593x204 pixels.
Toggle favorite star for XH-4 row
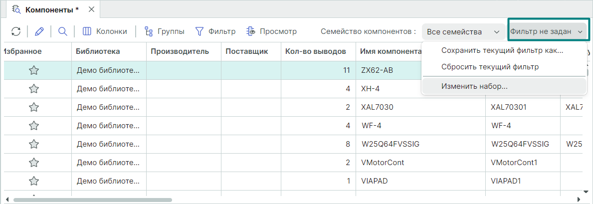34,89
